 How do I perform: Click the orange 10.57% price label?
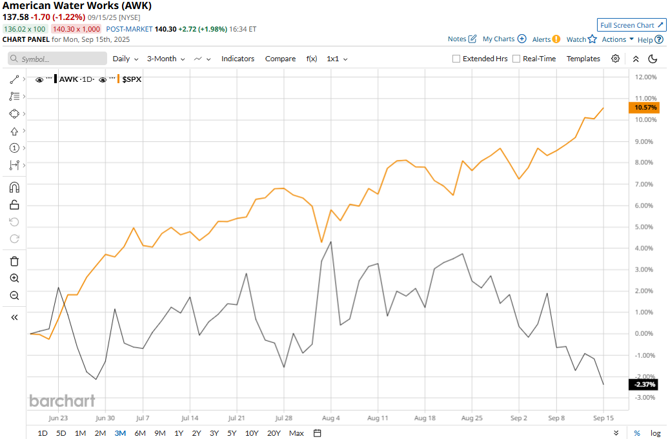pyautogui.click(x=644, y=108)
